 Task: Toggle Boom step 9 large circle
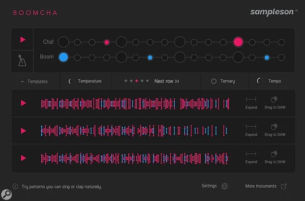[x=180, y=57]
